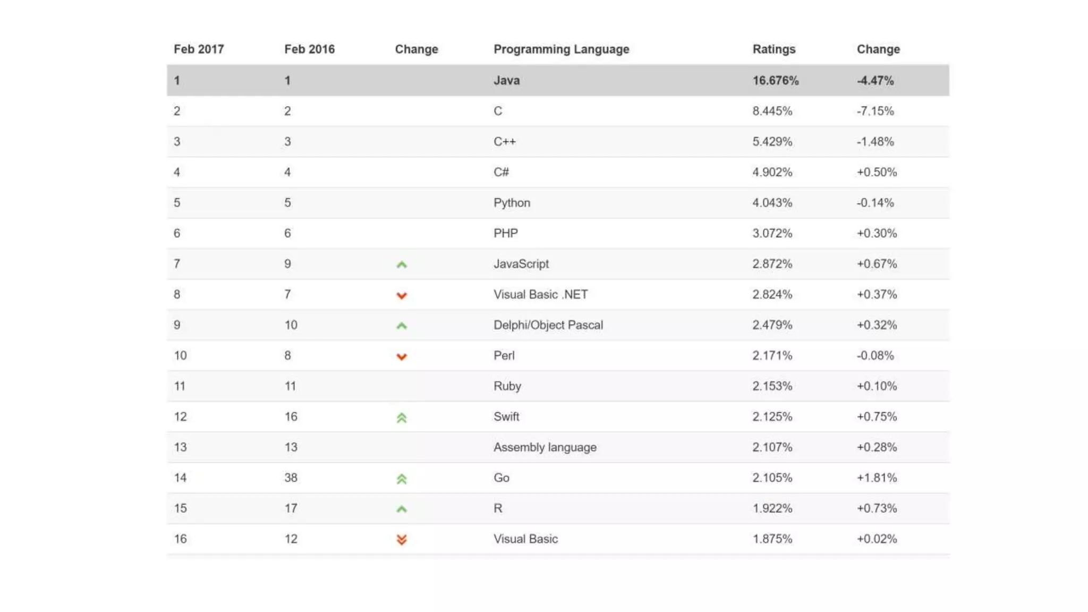This screenshot has height=612, width=1088.
Task: Click the Ratings column header
Action: (x=773, y=49)
